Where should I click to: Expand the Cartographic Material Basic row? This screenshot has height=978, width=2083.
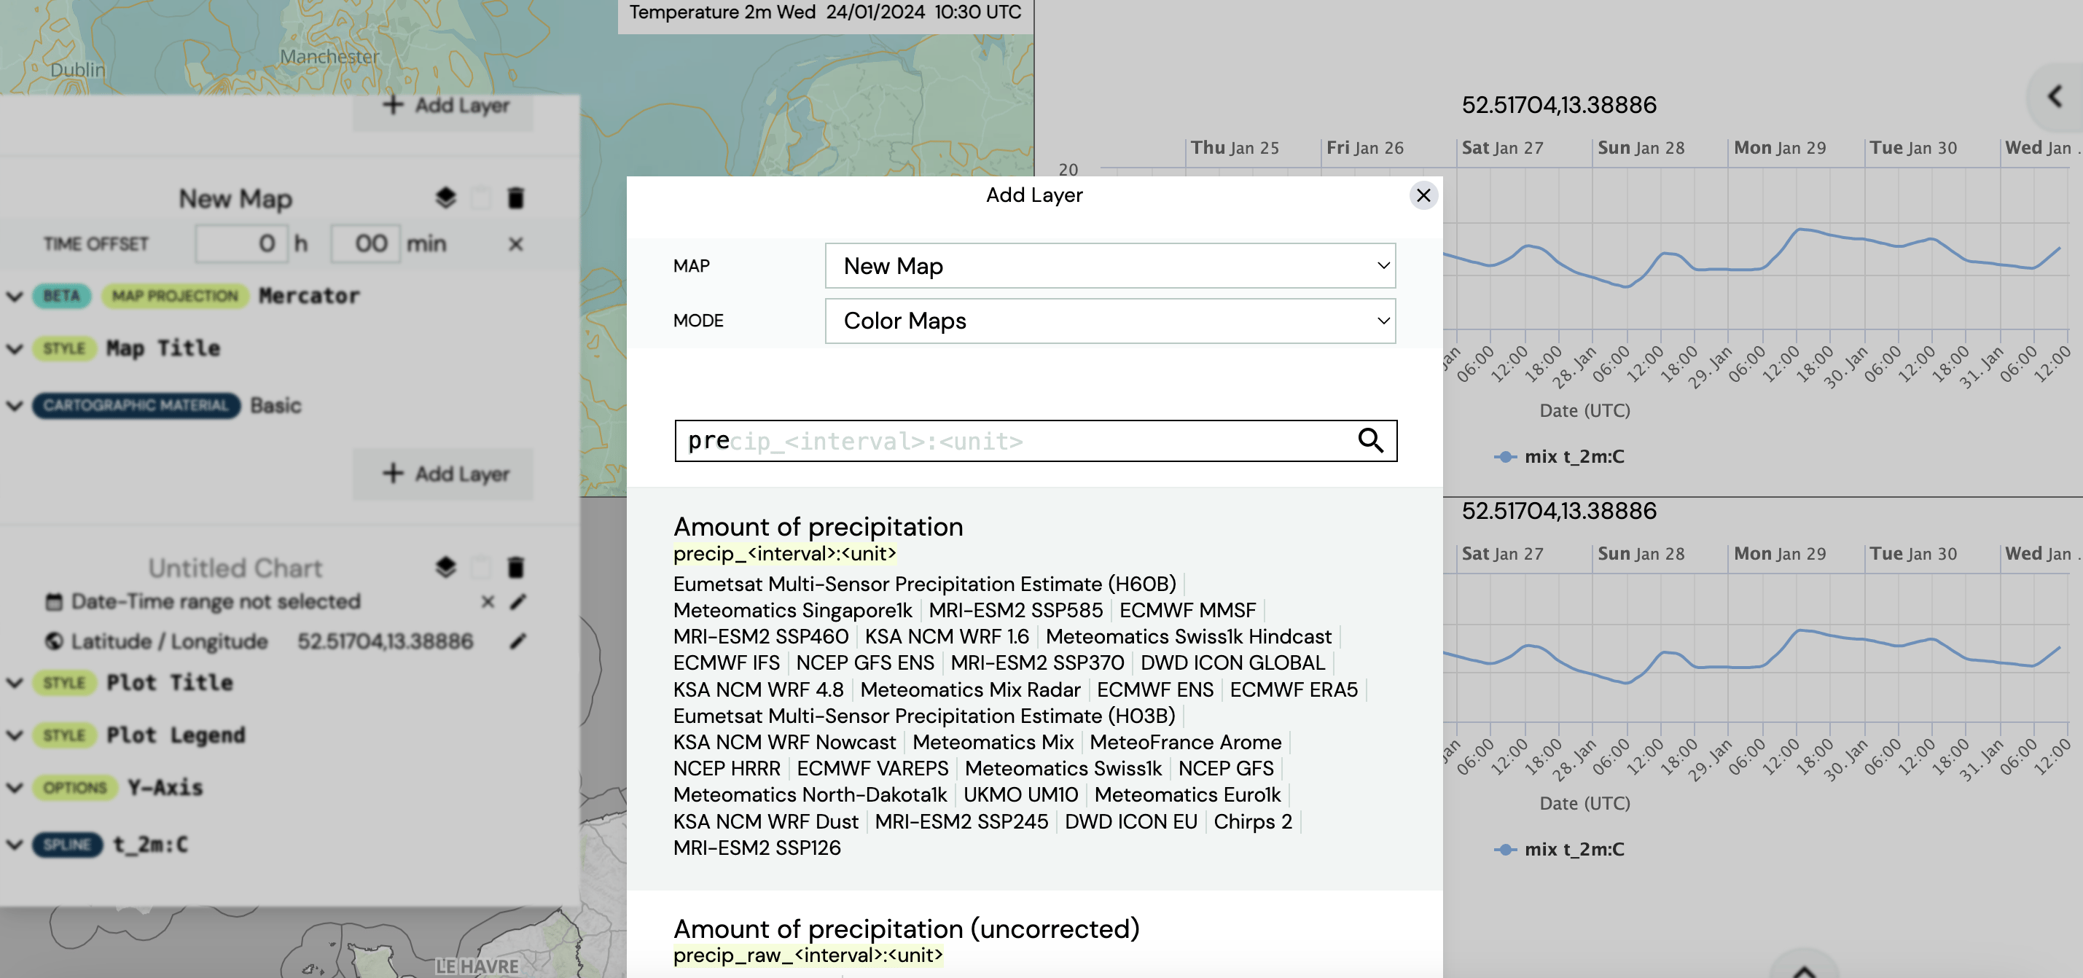coord(15,405)
